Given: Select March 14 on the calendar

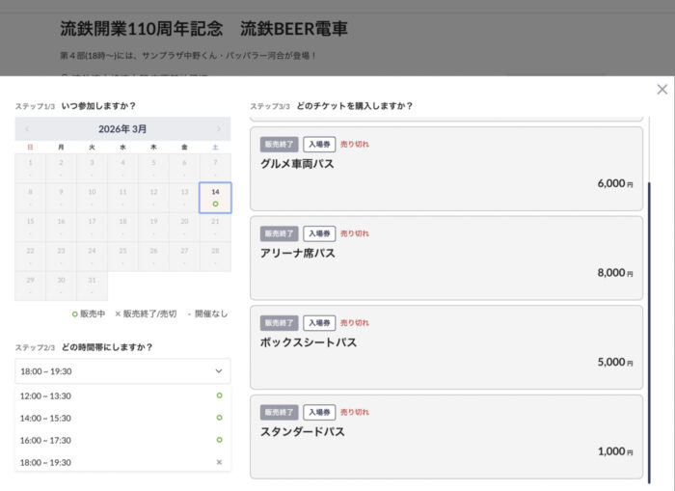Looking at the screenshot, I should pyautogui.click(x=215, y=197).
